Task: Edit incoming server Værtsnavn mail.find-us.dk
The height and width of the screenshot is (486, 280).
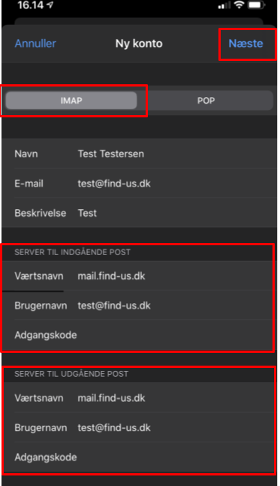Action: (138, 276)
